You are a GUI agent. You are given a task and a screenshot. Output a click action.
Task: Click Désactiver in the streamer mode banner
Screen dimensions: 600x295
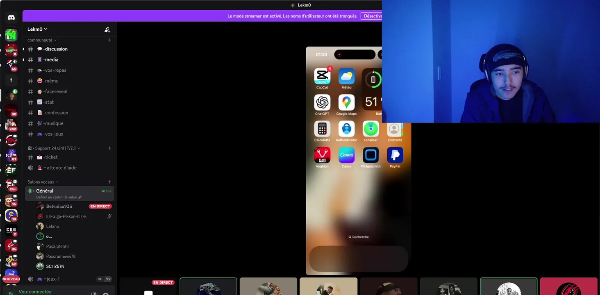point(372,16)
